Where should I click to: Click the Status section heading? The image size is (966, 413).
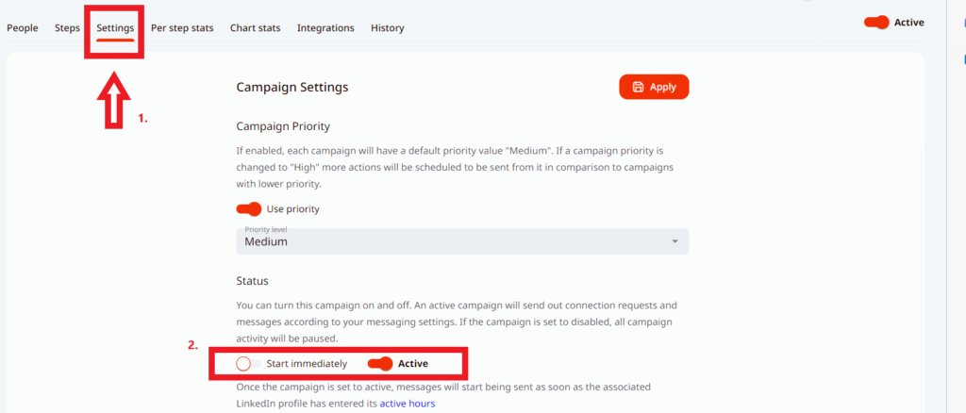tap(252, 281)
